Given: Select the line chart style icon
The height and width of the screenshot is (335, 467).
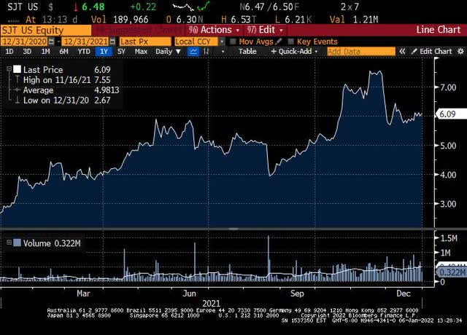Looking at the screenshot, I should (x=193, y=52).
